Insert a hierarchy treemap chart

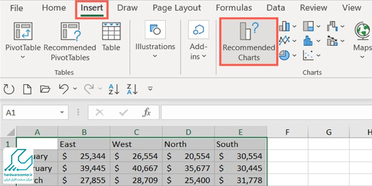coord(308,26)
